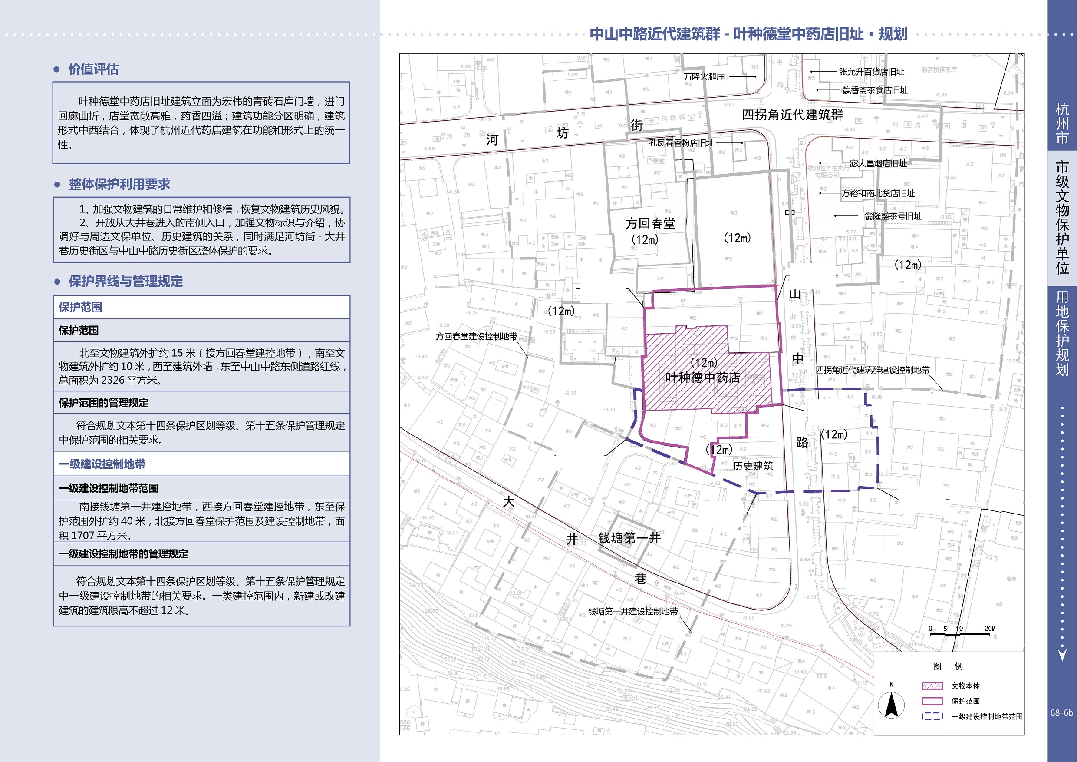This screenshot has height=762, width=1077.
Task: Click the map scale bar
Action: (959, 634)
